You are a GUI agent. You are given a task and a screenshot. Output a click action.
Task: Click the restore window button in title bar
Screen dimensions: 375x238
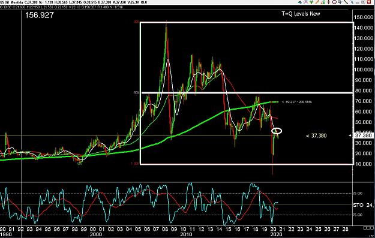(x=363, y=2)
